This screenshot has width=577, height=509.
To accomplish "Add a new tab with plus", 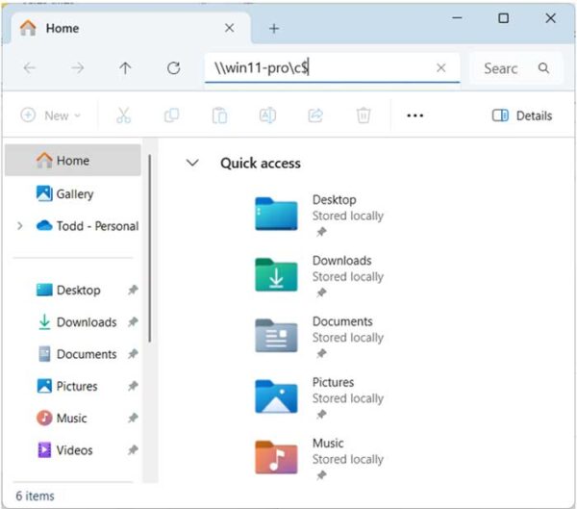I will pyautogui.click(x=274, y=28).
